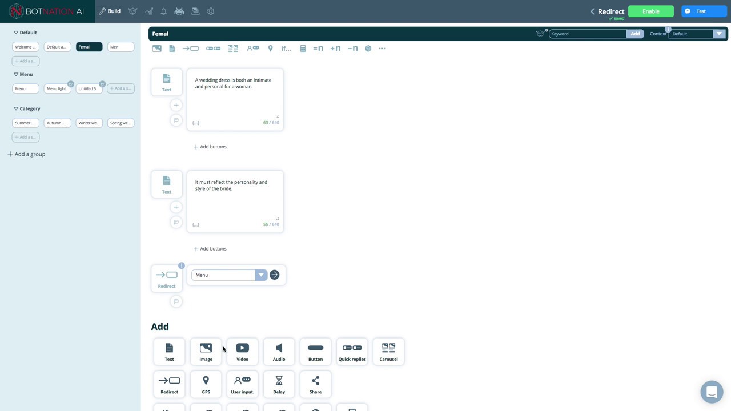Open the Menu light sequence
This screenshot has width=731, height=411.
coord(57,88)
